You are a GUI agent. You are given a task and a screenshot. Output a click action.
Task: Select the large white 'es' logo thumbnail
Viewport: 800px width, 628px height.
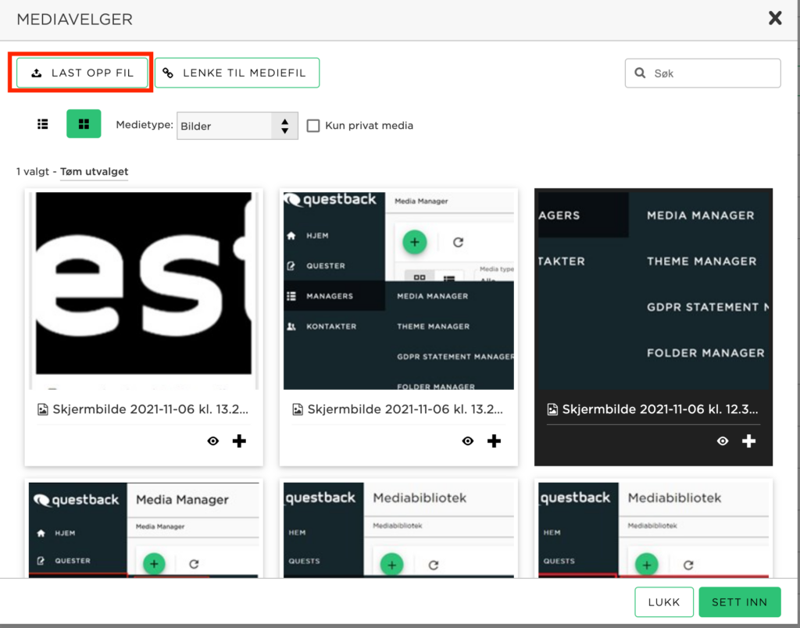pyautogui.click(x=144, y=289)
